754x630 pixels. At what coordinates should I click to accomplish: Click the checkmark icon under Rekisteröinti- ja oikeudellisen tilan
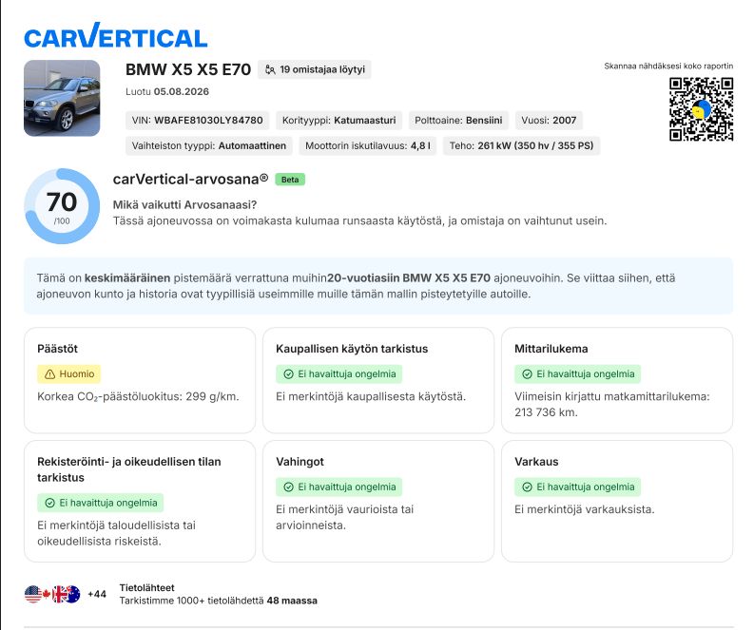coord(49,503)
